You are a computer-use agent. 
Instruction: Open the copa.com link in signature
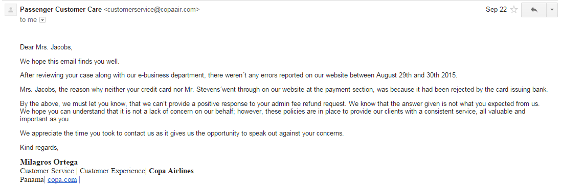click(x=62, y=180)
